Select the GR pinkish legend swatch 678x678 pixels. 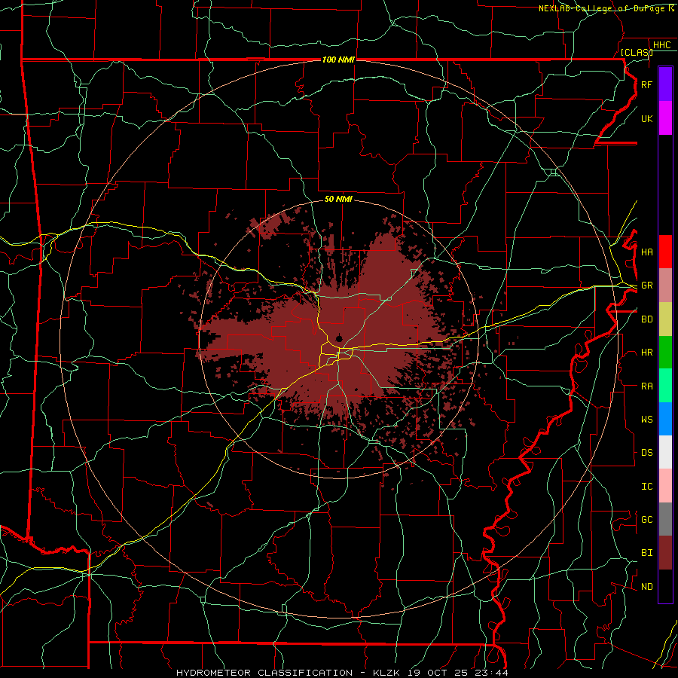[x=665, y=286]
